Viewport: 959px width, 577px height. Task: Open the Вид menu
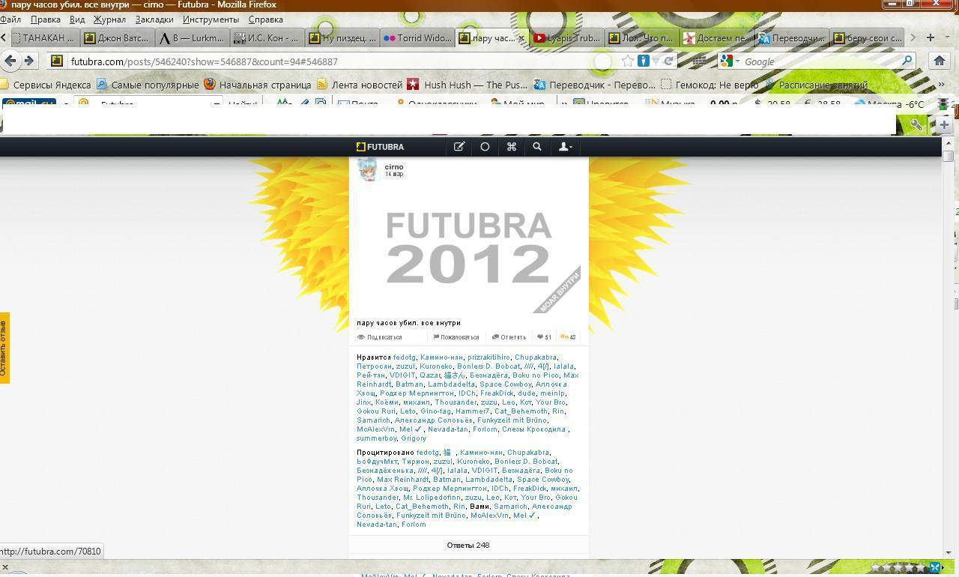77,19
